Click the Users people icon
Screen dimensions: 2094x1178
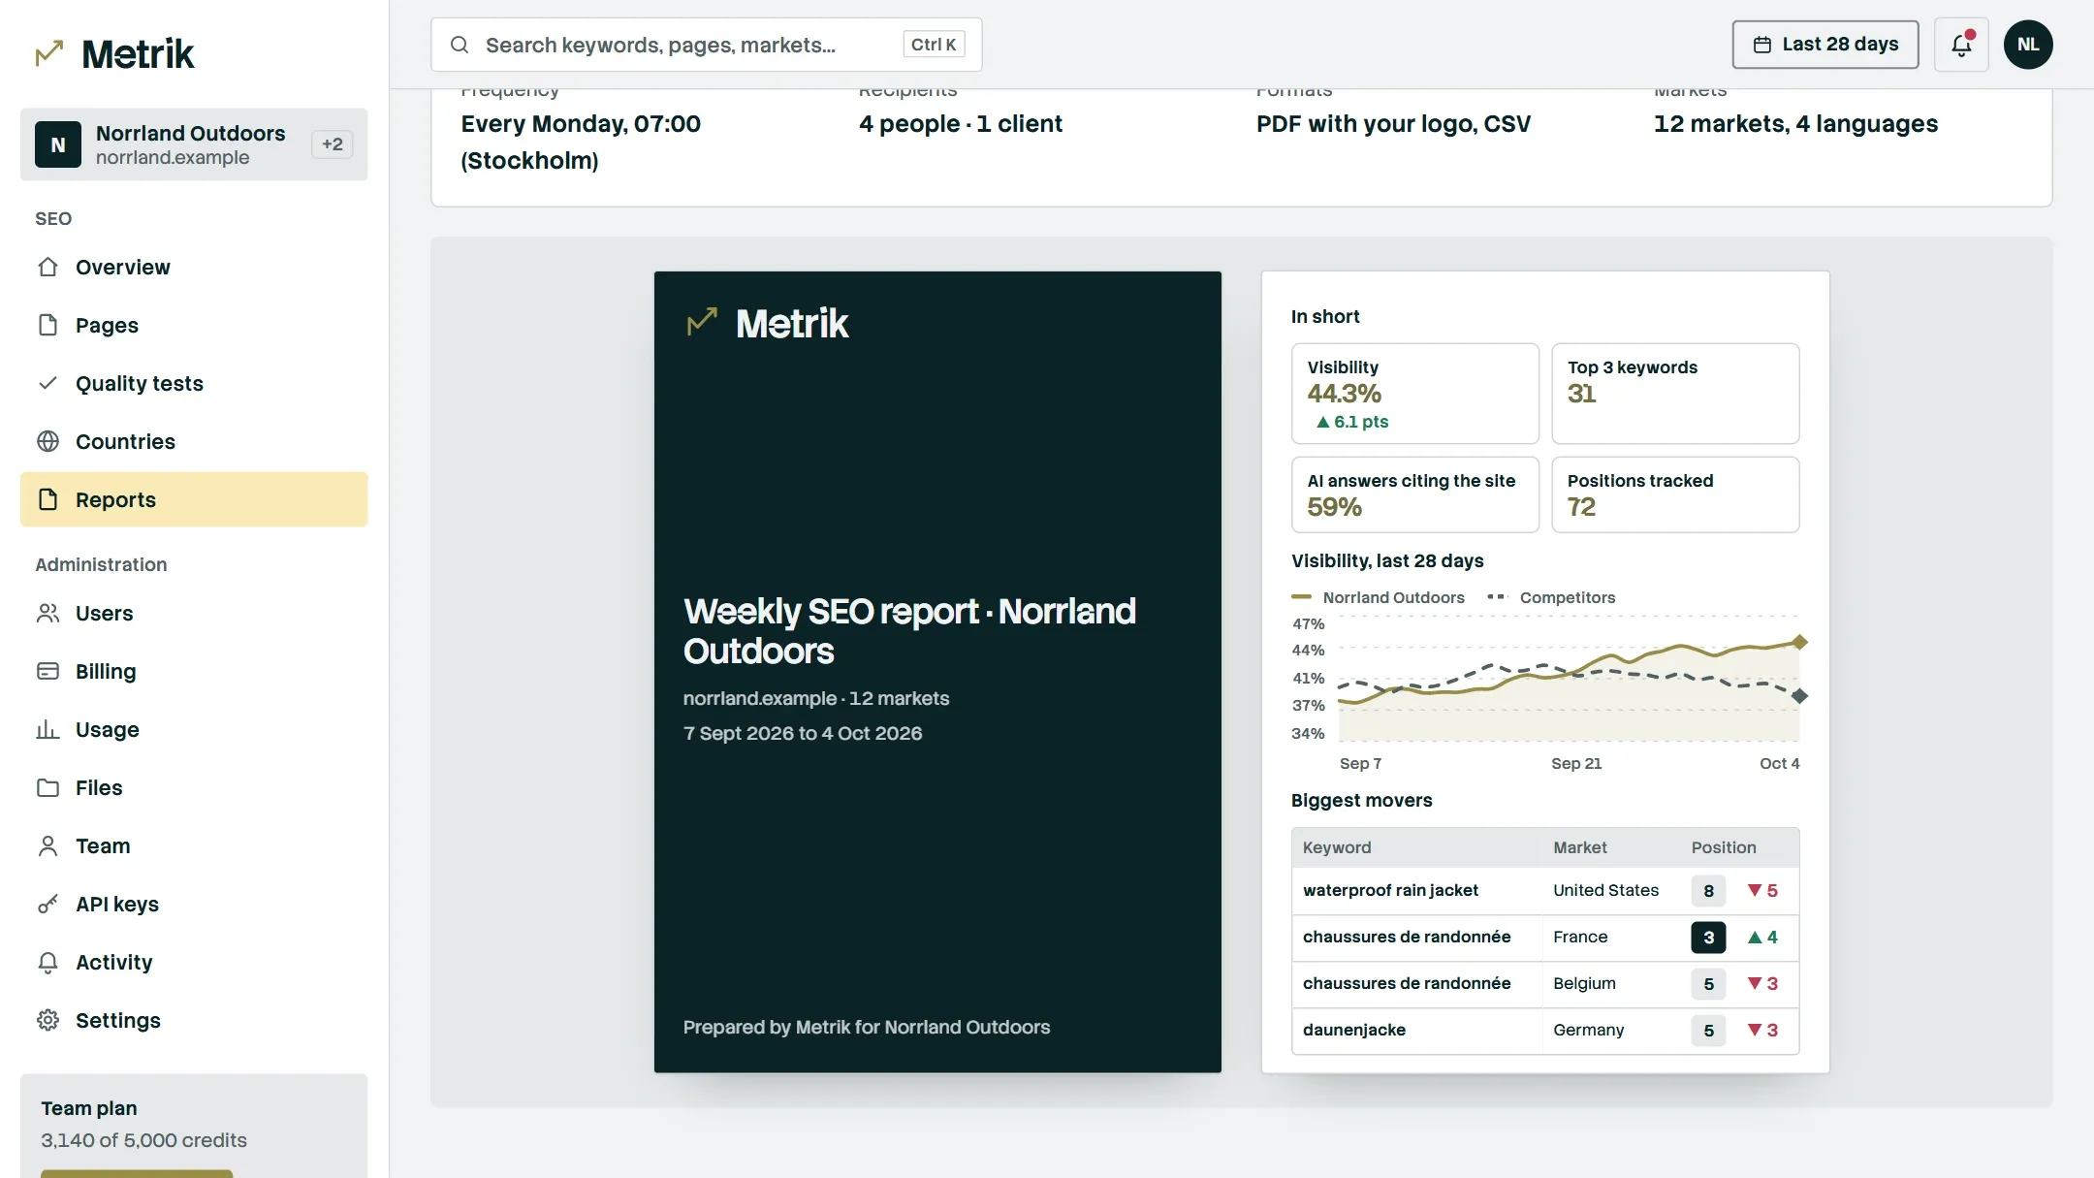click(48, 613)
